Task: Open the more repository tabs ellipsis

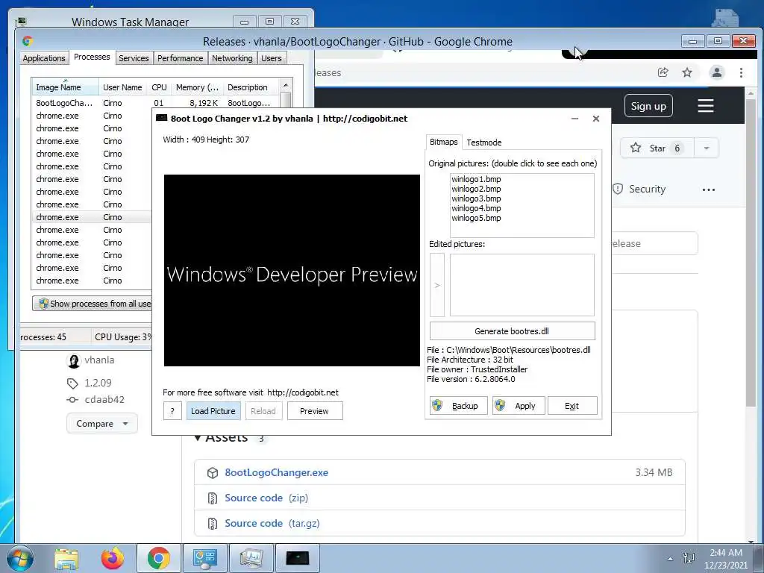Action: [x=709, y=190]
